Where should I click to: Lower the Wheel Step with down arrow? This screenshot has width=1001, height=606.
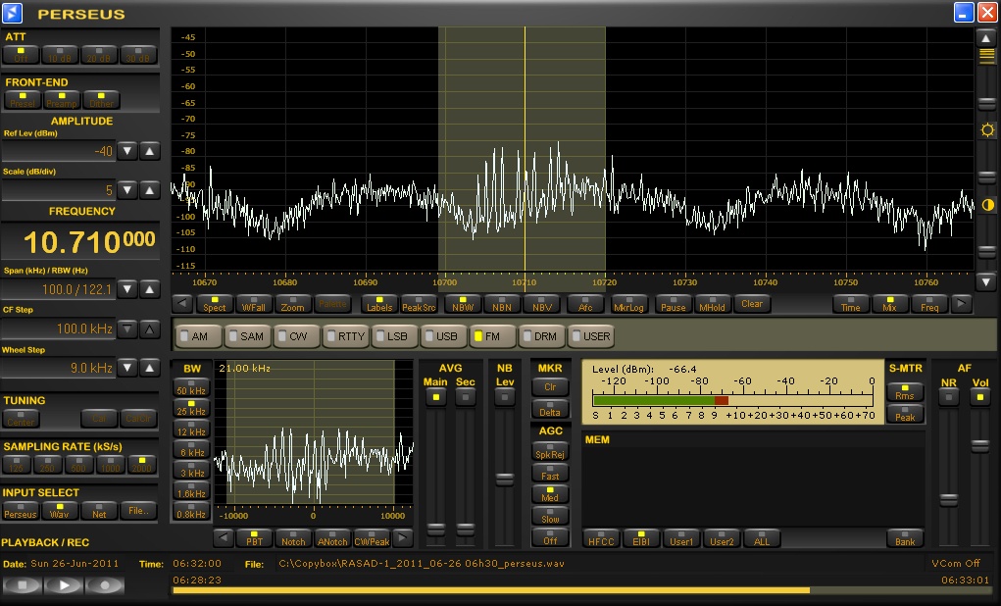pyautogui.click(x=127, y=368)
